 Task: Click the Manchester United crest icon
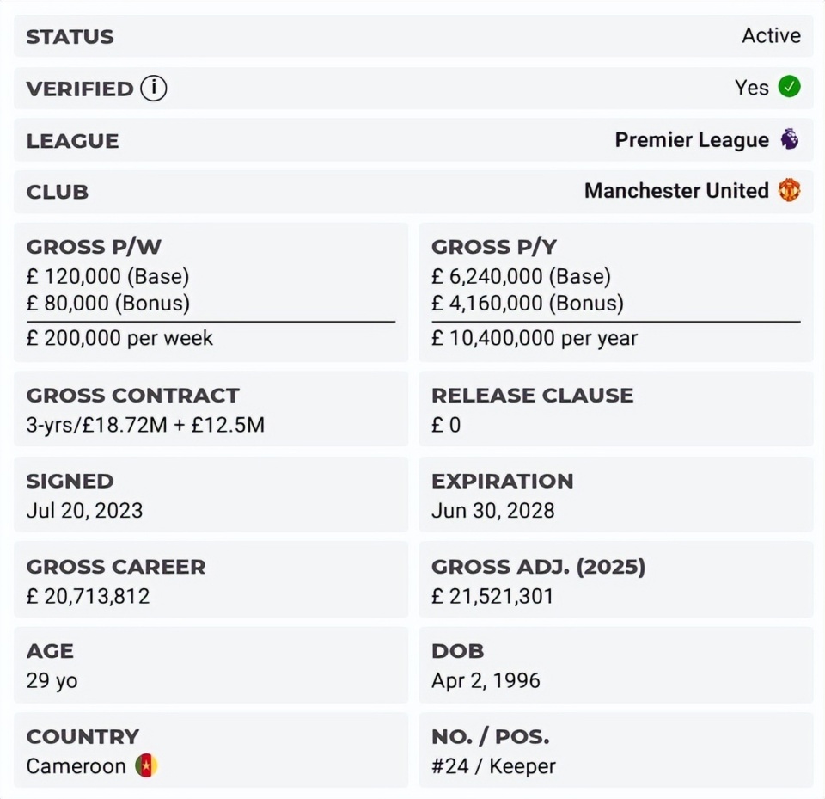coord(789,190)
